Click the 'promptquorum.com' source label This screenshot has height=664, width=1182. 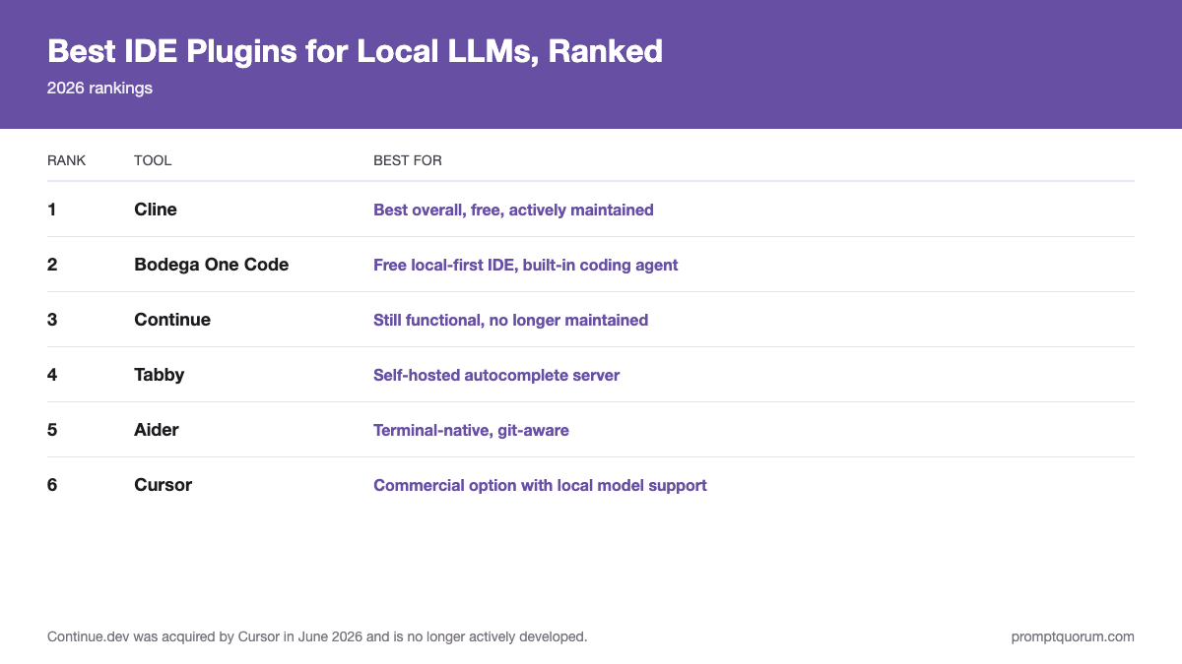pos(1073,636)
